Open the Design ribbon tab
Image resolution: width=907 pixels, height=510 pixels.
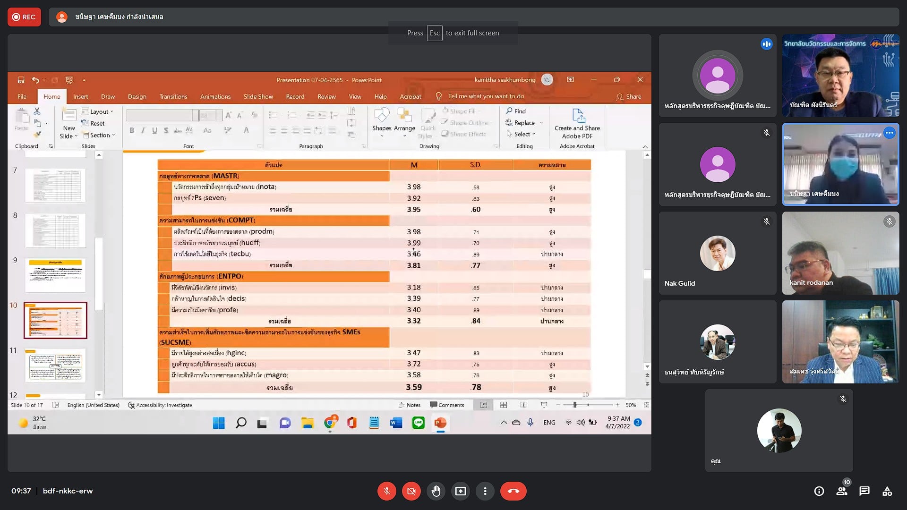click(137, 96)
